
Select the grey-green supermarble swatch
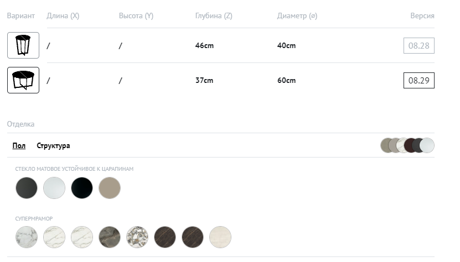tap(110, 237)
